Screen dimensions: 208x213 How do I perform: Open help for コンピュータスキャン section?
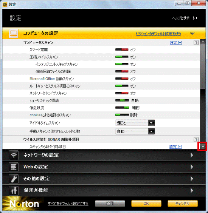(196, 43)
